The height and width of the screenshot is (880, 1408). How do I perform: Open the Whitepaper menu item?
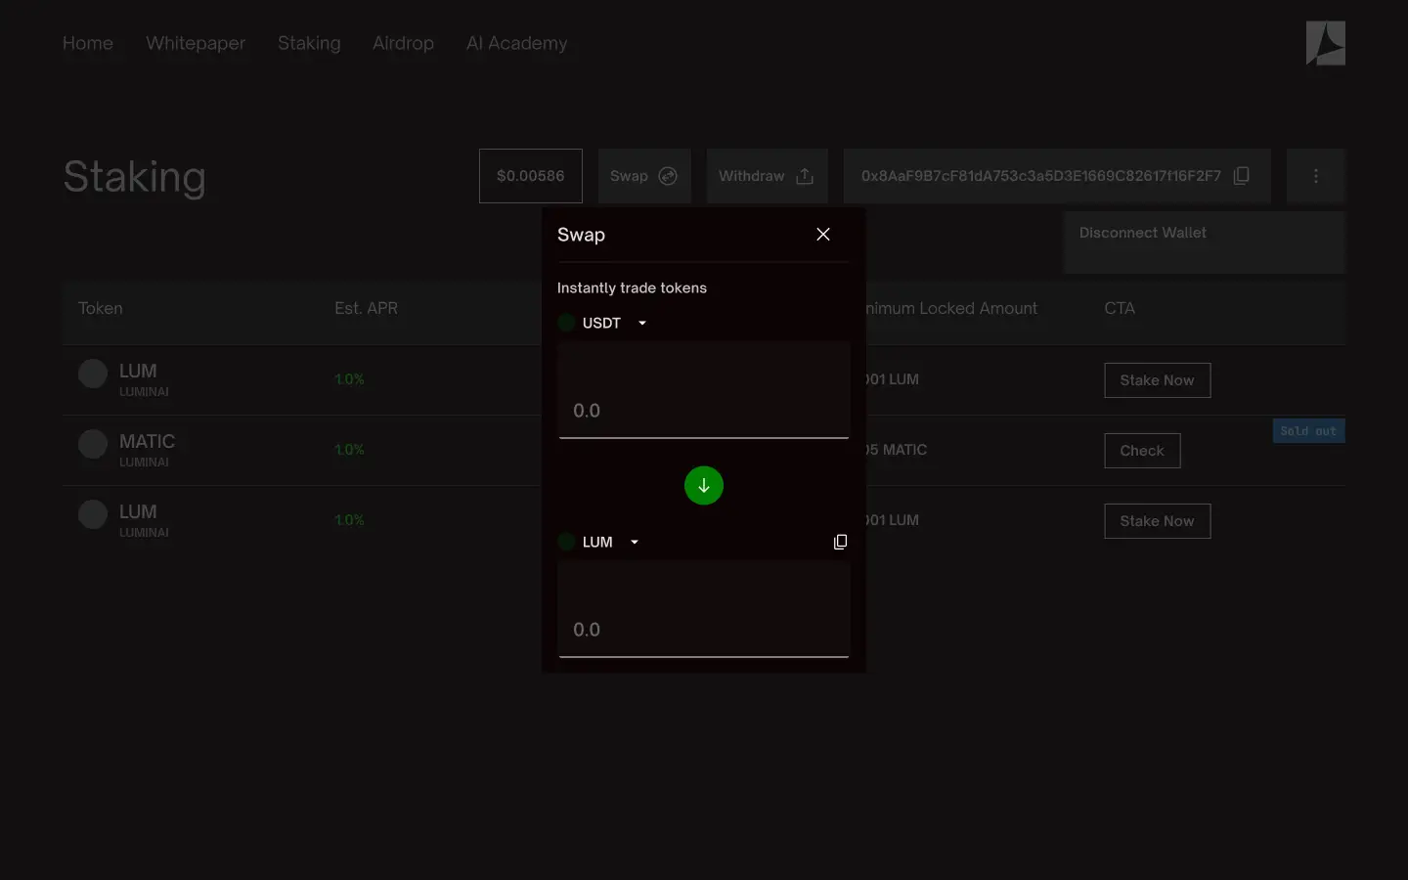click(196, 43)
